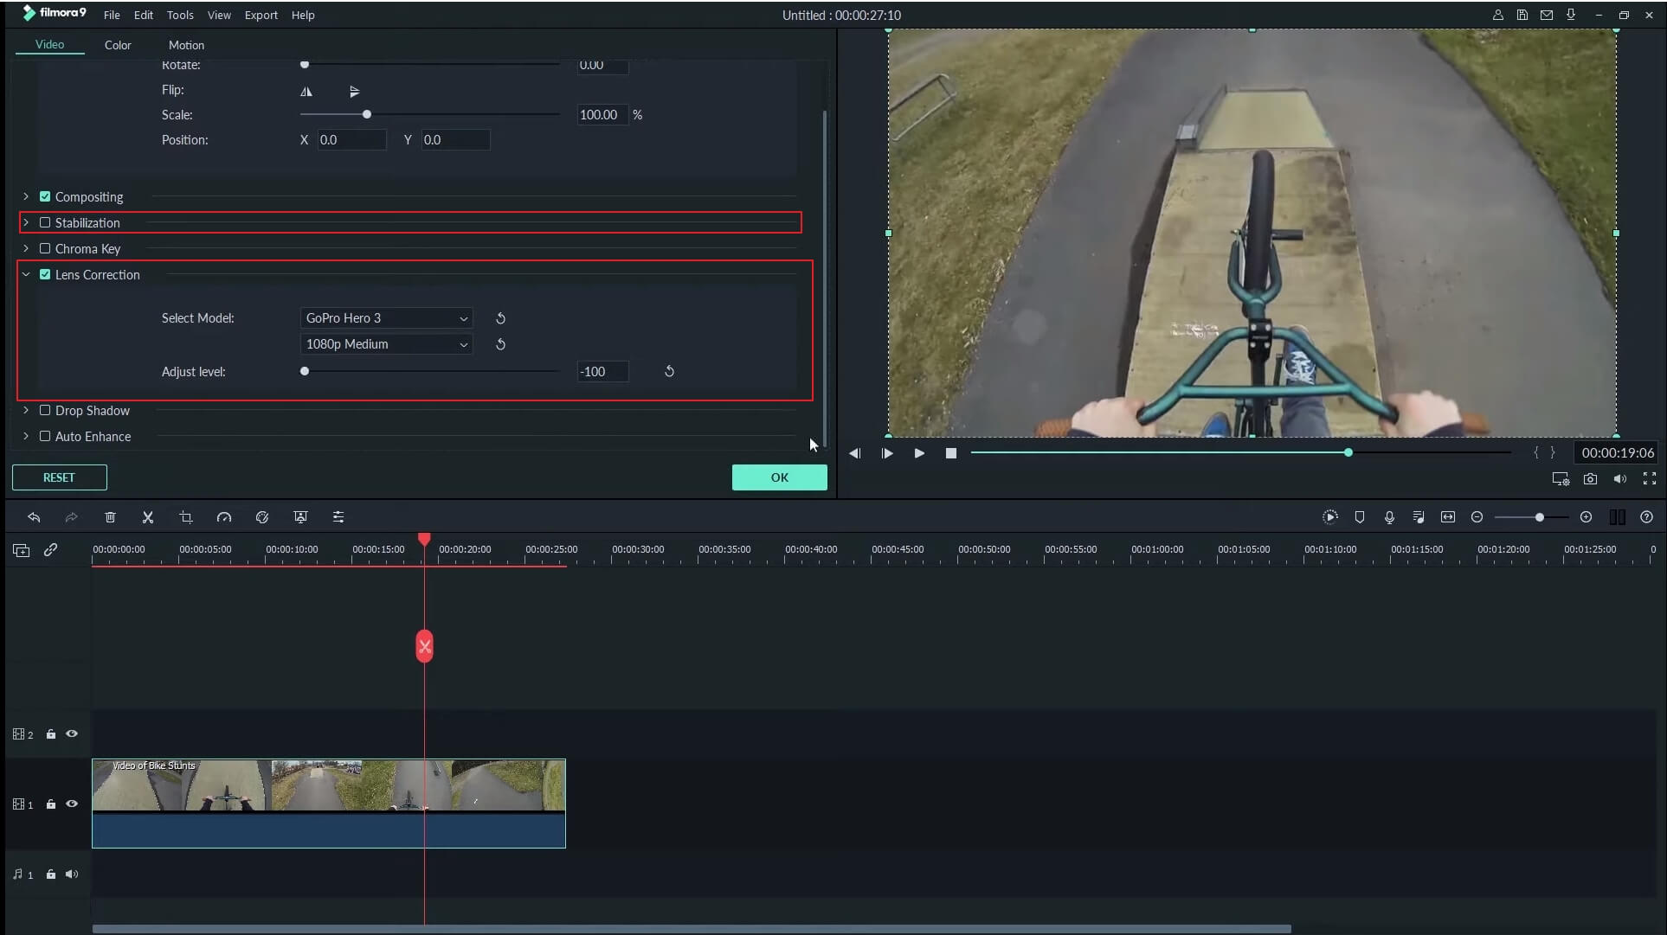The width and height of the screenshot is (1667, 935).
Task: Click the split scissors icon in toolbar
Action: 148,517
